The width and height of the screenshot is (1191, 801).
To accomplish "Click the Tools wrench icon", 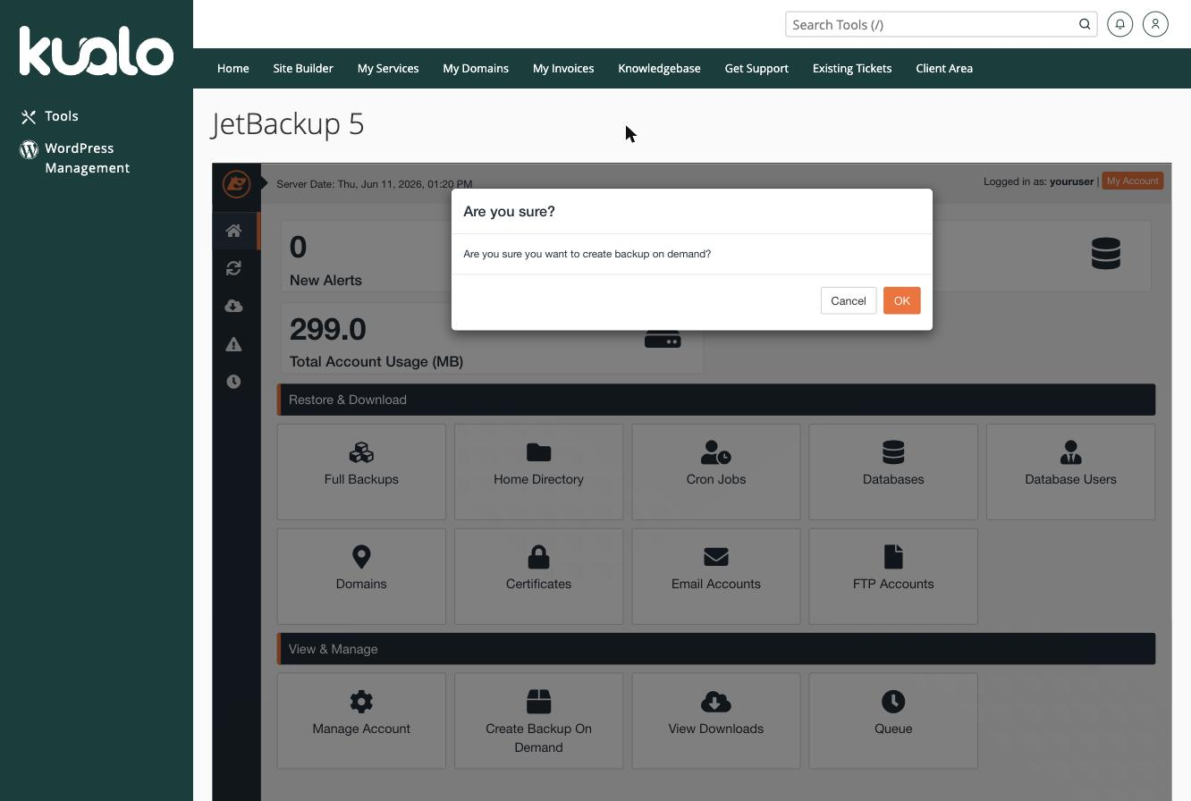I will (x=29, y=117).
